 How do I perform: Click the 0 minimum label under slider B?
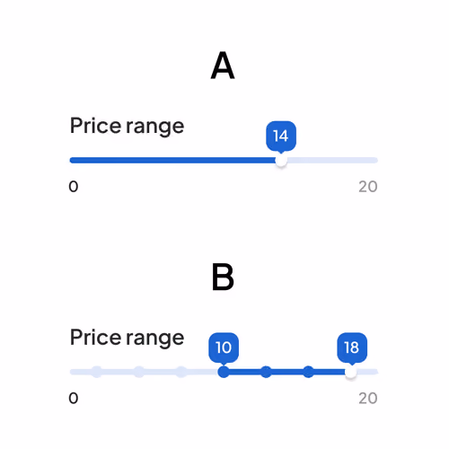pos(74,398)
